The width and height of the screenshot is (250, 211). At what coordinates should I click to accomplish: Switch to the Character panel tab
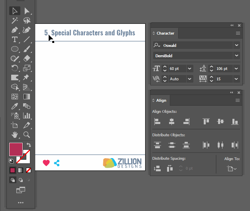[x=165, y=33]
